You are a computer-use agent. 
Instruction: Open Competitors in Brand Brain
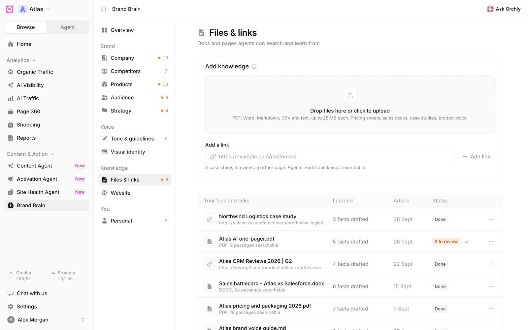click(135, 71)
